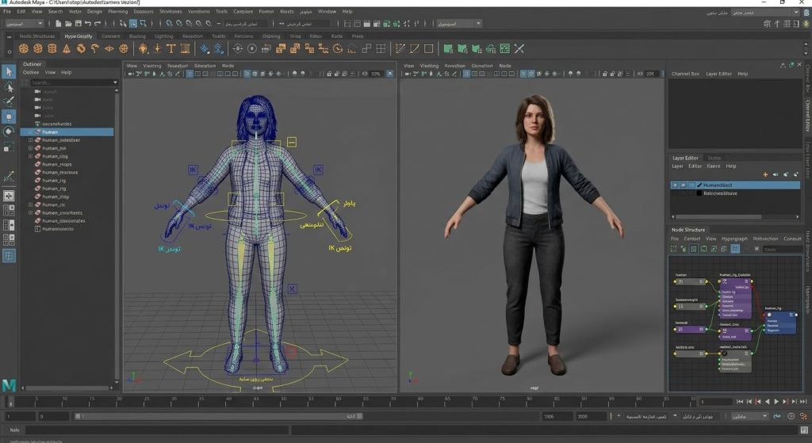Open the dropdown at bottom right of range bar
This screenshot has width=812, height=443.
[x=749, y=416]
